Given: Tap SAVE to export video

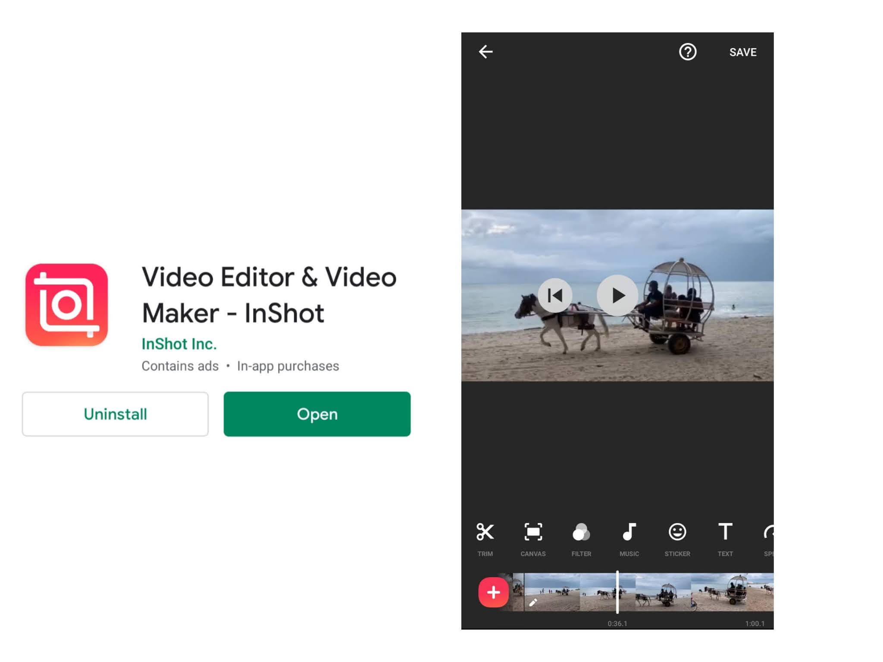Looking at the screenshot, I should click(x=742, y=52).
